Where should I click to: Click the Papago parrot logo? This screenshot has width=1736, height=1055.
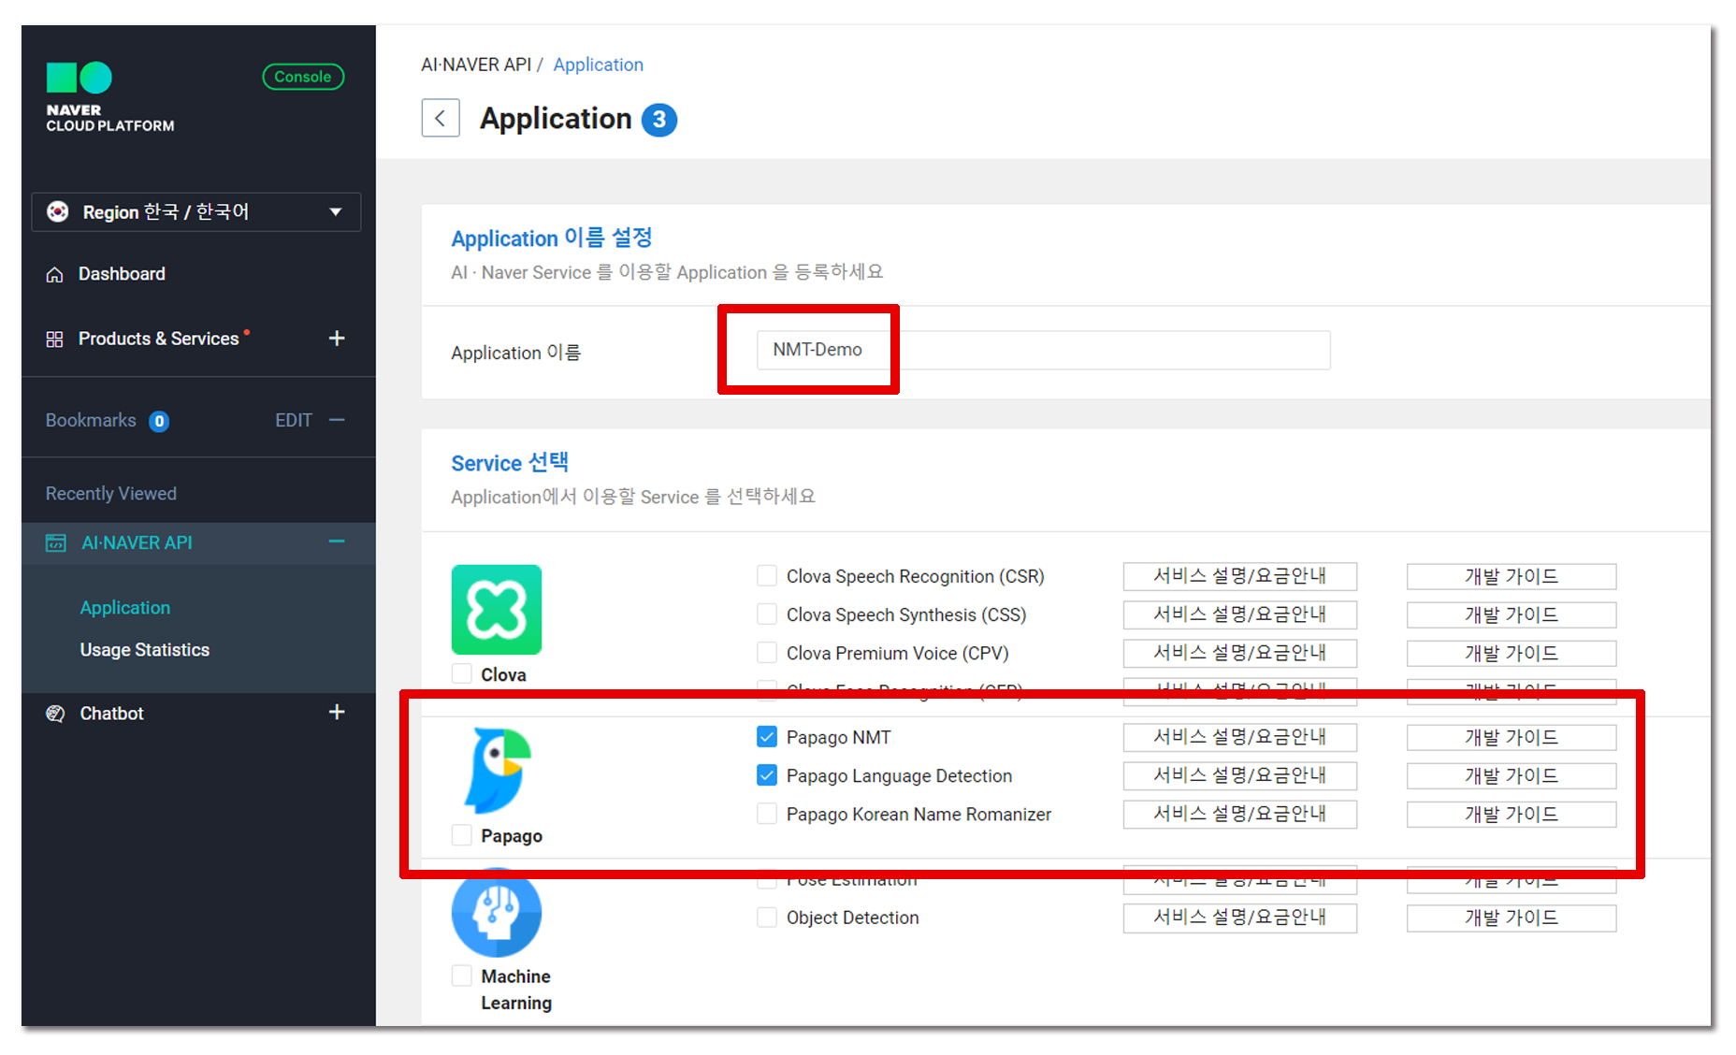click(498, 771)
